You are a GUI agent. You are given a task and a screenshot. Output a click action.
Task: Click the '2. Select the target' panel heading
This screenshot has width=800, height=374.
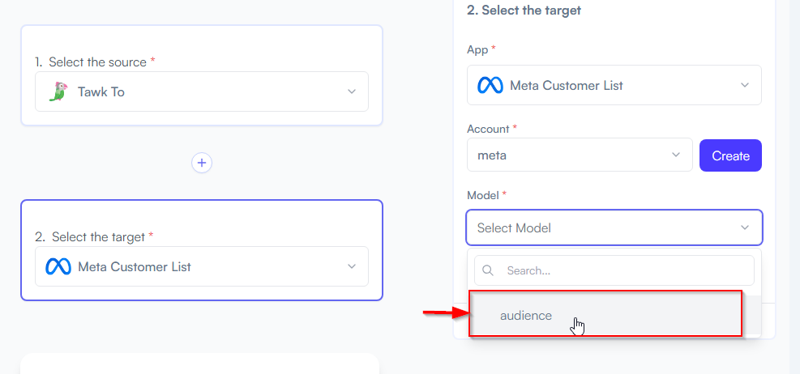tap(524, 10)
